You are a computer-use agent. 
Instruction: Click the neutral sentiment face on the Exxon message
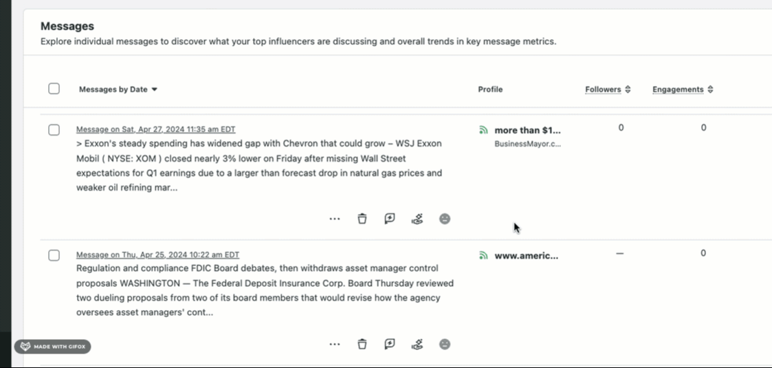coord(445,219)
